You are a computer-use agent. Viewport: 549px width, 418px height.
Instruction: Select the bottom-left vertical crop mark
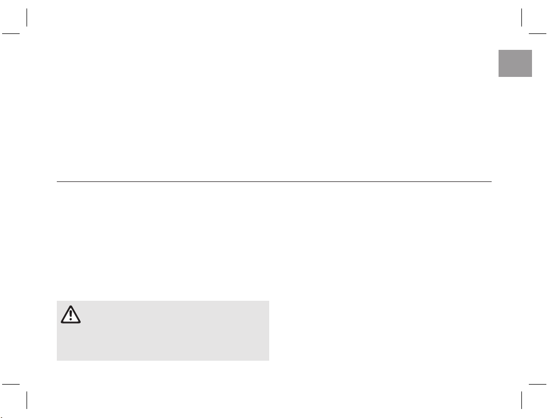[27, 400]
